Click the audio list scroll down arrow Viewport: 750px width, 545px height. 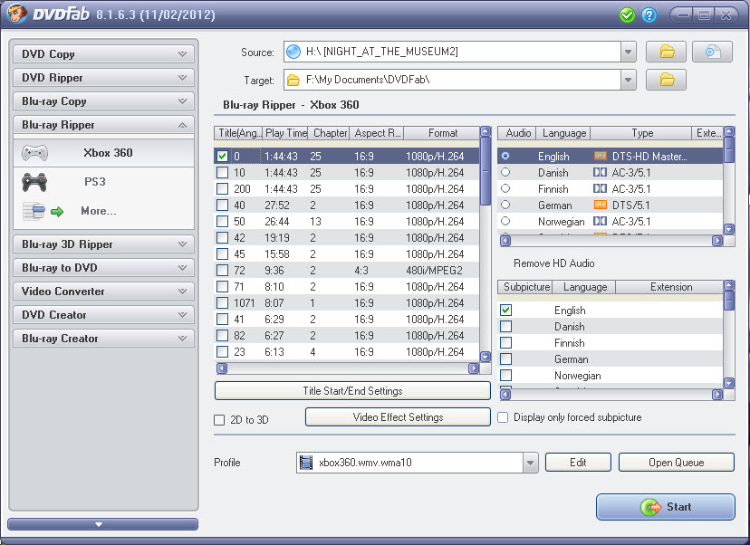tap(729, 228)
